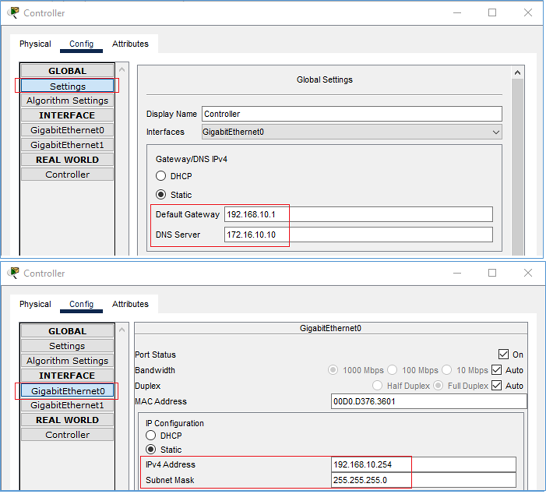Open the Physical tab
Screen dimensions: 546x494
tap(34, 44)
